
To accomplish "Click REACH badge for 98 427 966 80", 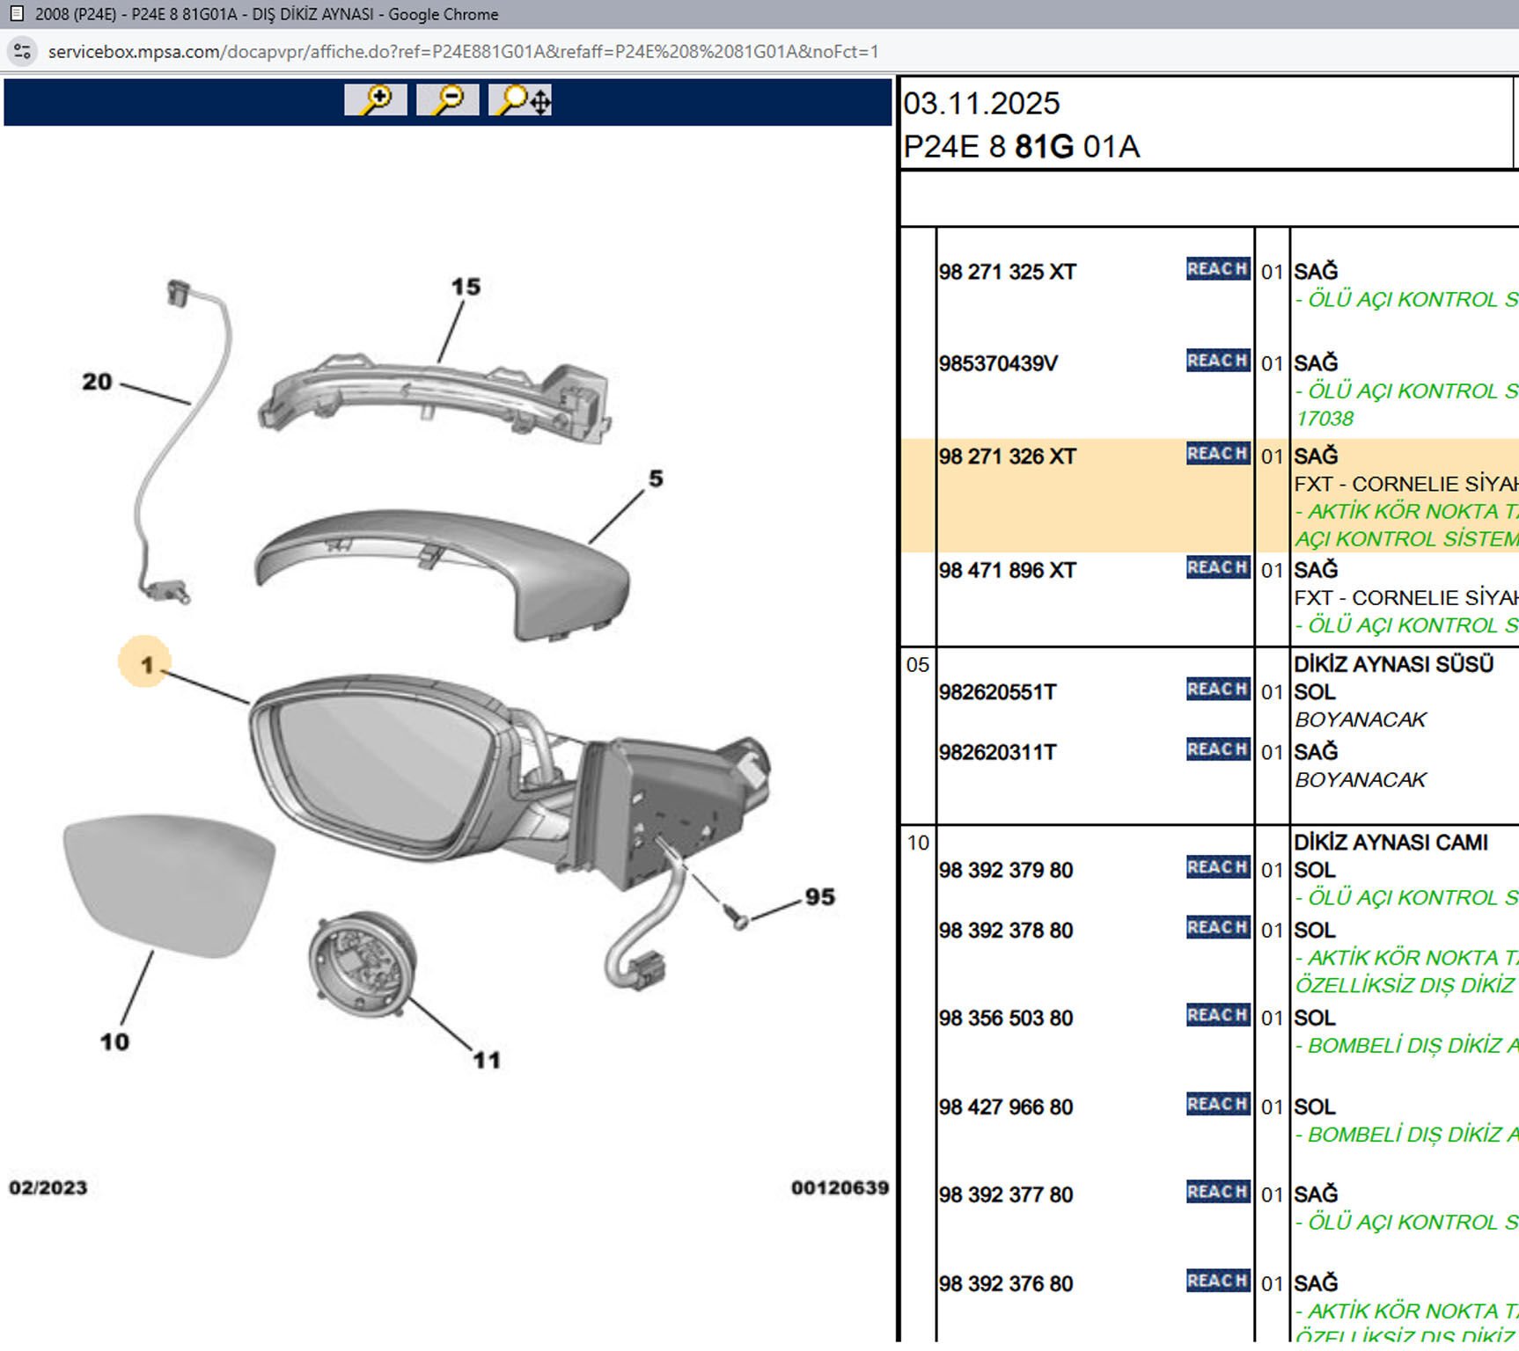I will (x=1218, y=1104).
